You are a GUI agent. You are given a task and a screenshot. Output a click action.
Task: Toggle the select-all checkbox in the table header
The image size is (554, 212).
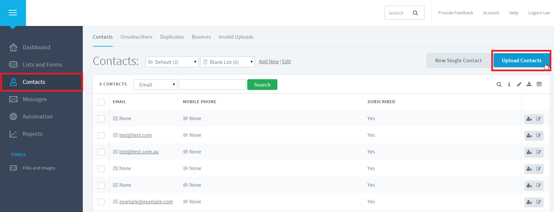(x=101, y=102)
